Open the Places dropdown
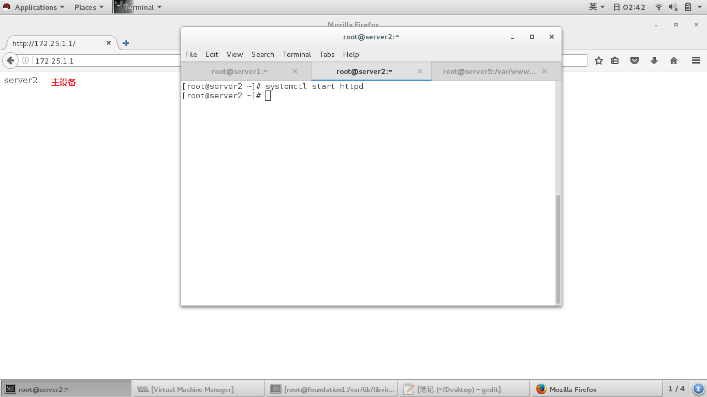707x397 pixels. coord(86,7)
